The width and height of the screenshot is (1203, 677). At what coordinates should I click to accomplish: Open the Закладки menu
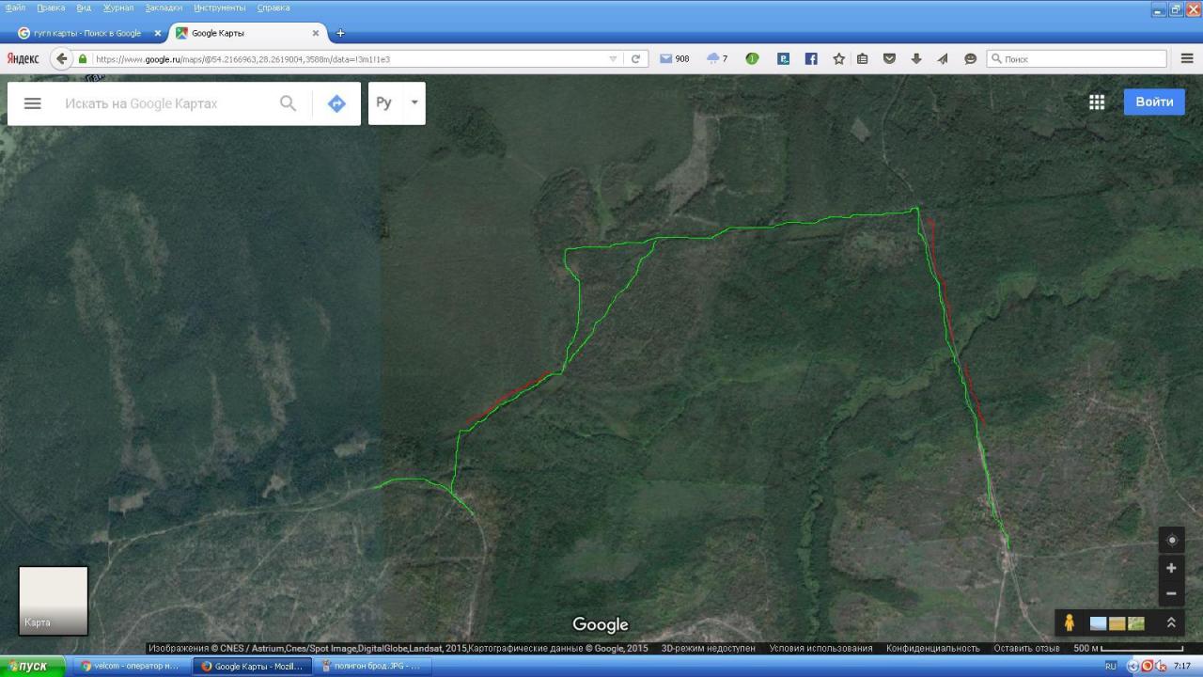click(x=164, y=8)
